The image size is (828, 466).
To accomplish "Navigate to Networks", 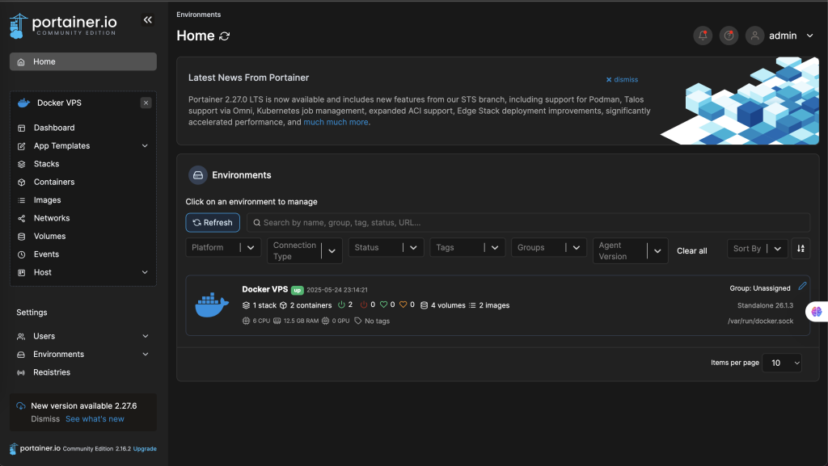I will tap(52, 218).
